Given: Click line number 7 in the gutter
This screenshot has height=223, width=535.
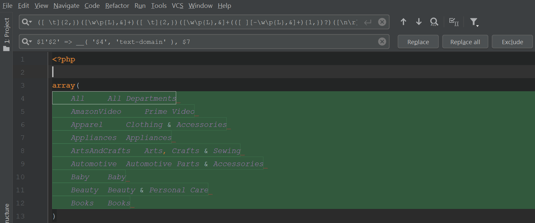Looking at the screenshot, I should click(22, 138).
